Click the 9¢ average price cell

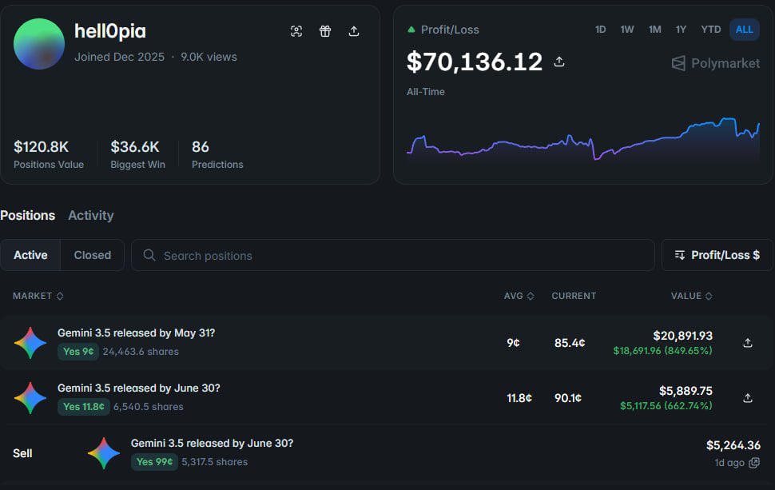(x=513, y=343)
